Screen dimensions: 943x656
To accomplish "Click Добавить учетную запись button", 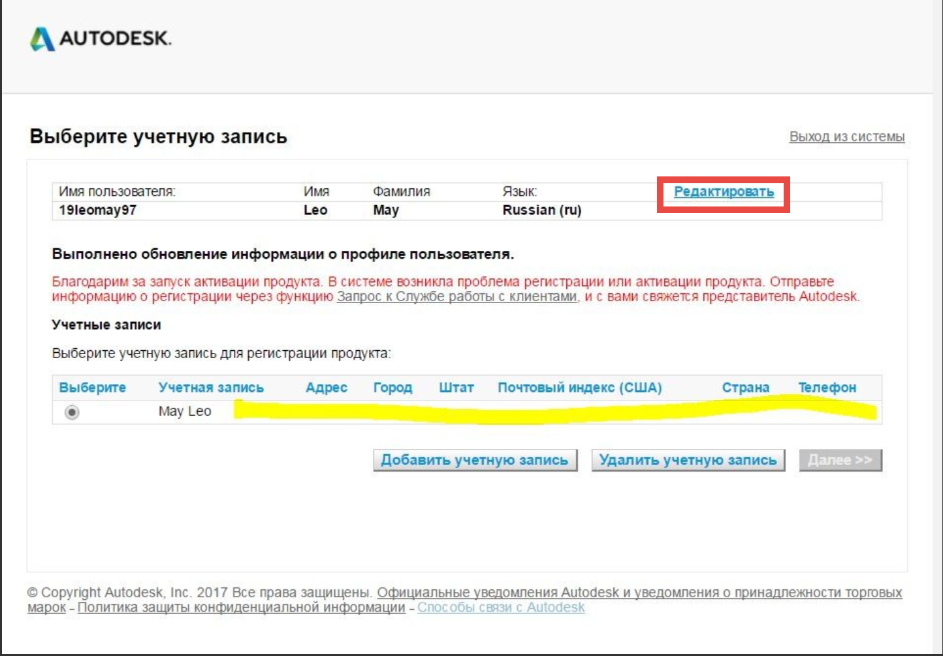I will pyautogui.click(x=475, y=460).
